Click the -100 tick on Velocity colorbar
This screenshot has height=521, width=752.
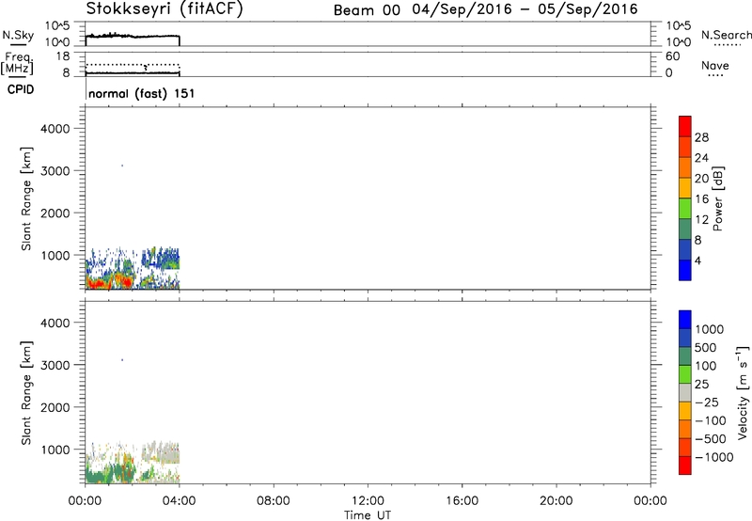tap(711, 420)
